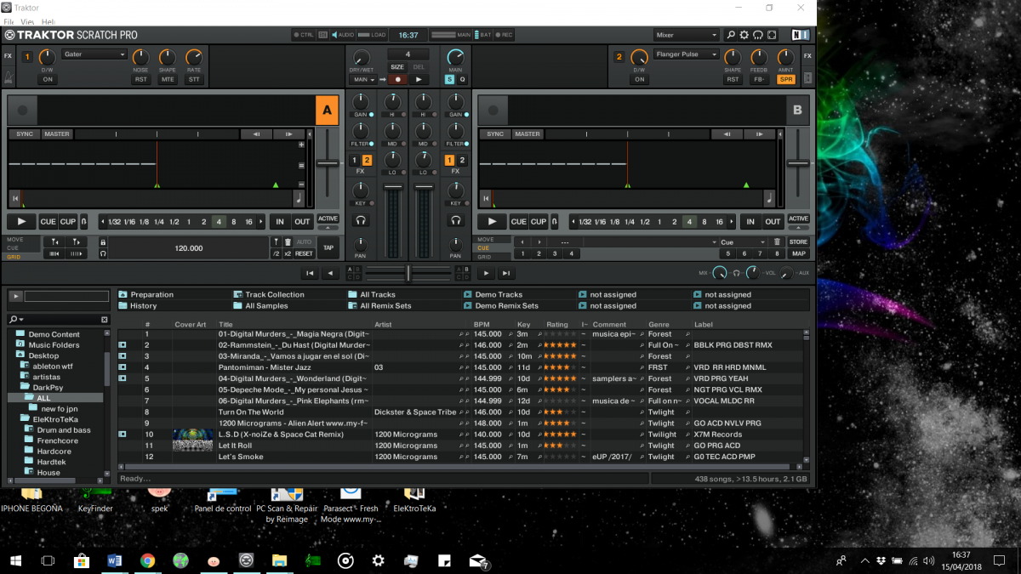Screen dimensions: 1021x574
Task: Select the Hardcore folder in browser tree
Action: 54,452
